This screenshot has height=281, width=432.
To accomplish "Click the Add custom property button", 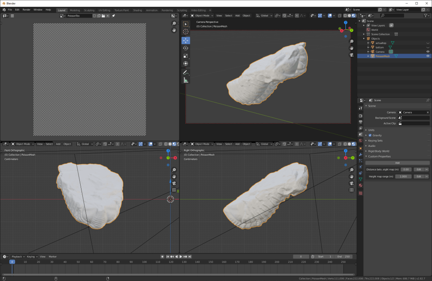I will [397, 162].
